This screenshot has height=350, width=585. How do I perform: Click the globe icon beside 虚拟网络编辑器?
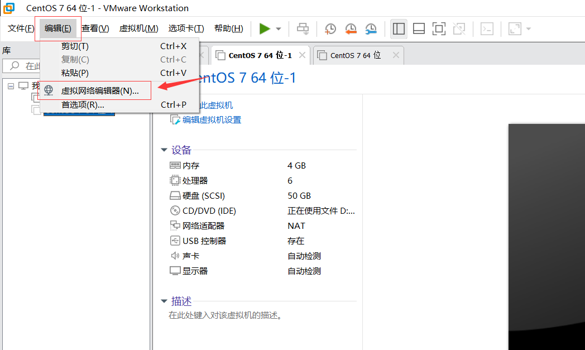tap(49, 90)
